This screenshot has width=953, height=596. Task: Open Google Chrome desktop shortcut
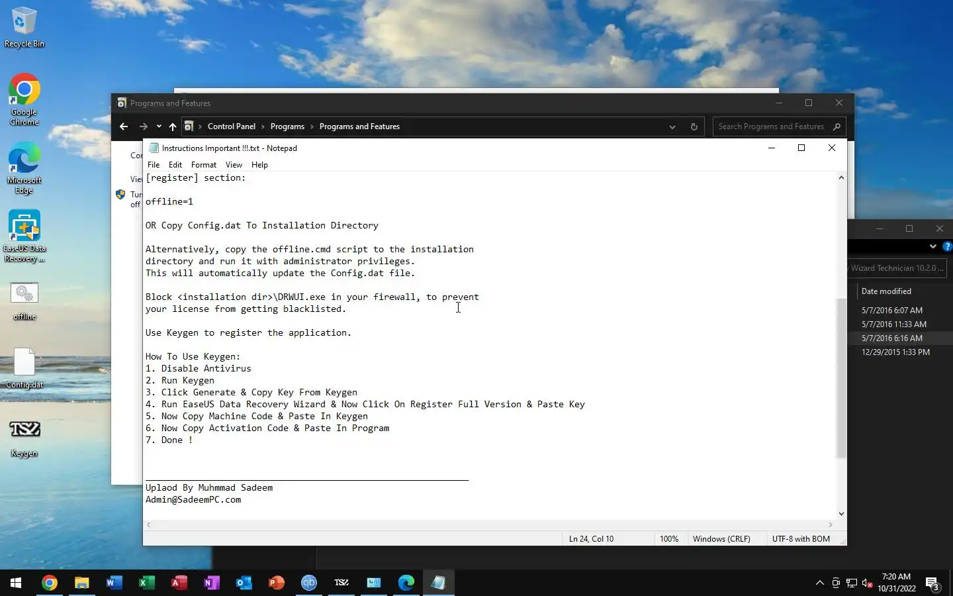pos(24,99)
